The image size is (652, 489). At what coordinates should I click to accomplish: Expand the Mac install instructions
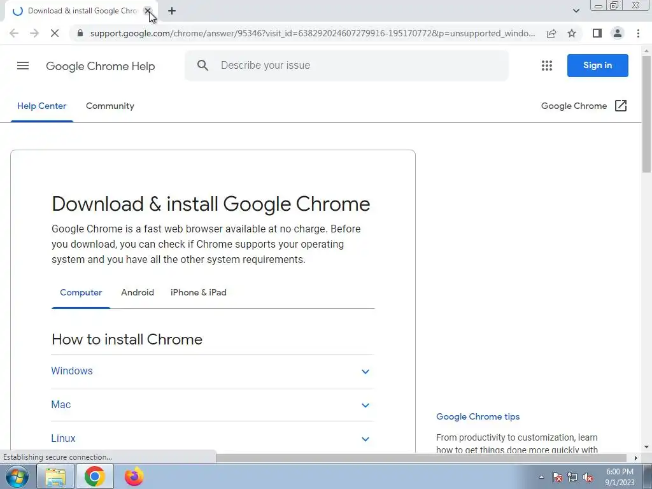213,405
